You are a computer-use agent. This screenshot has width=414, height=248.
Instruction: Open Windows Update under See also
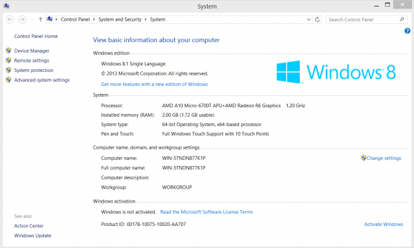pyautogui.click(x=33, y=235)
